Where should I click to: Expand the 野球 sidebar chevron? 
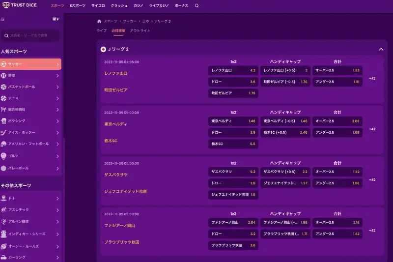click(57, 76)
